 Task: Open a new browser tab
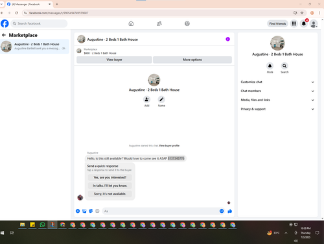coord(57,4)
